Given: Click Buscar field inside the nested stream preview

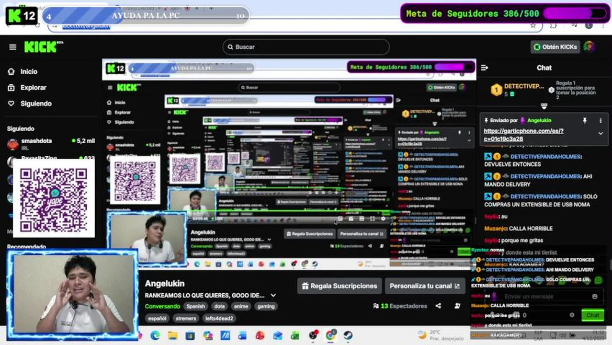Looking at the screenshot, I should point(289,88).
